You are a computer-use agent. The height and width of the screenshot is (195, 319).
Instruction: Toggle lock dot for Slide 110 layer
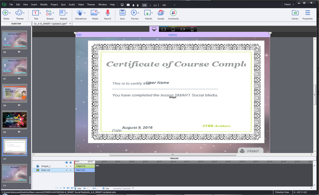[71, 170]
